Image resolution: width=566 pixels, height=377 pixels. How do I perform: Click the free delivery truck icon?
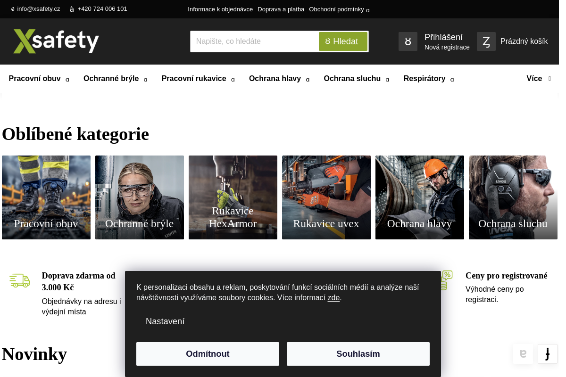click(20, 280)
